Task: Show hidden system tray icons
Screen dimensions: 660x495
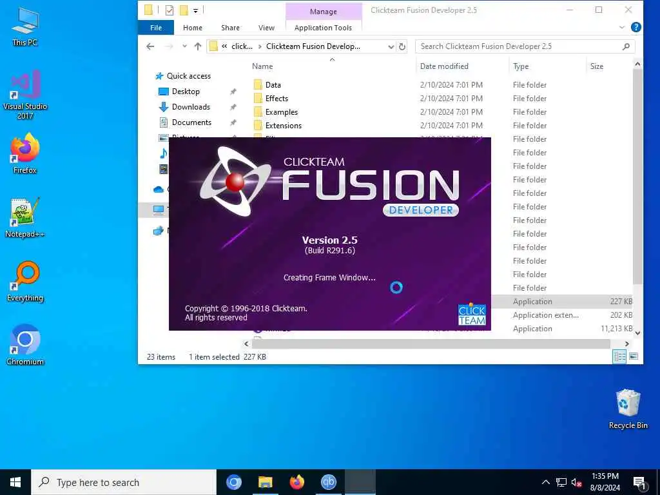Action: [545, 482]
